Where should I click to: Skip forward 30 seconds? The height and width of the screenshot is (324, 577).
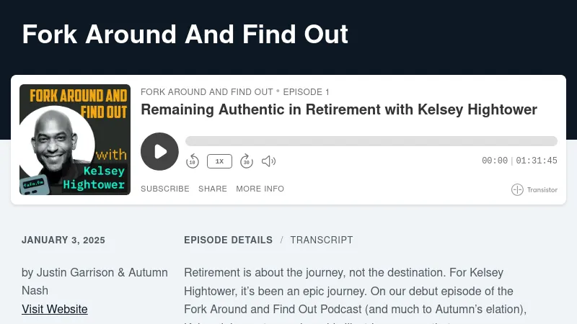[246, 161]
